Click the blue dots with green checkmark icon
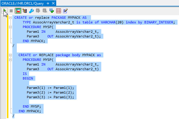This screenshot has width=179, height=119. point(52,11)
